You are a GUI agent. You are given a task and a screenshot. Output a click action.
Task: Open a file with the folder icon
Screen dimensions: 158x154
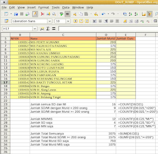[16, 14]
